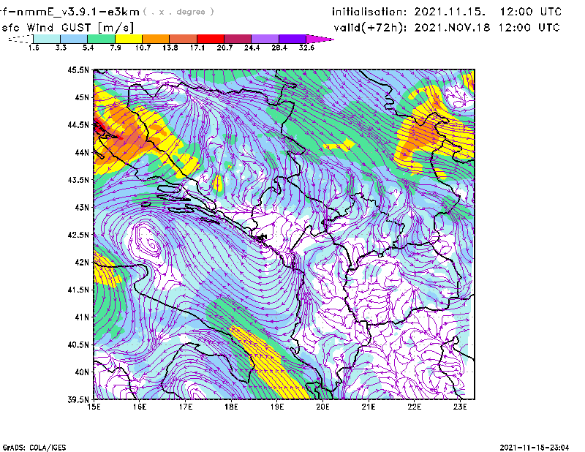The height and width of the screenshot is (452, 585).
Task: Click the latitude label 42.5N
Action: 78,234
